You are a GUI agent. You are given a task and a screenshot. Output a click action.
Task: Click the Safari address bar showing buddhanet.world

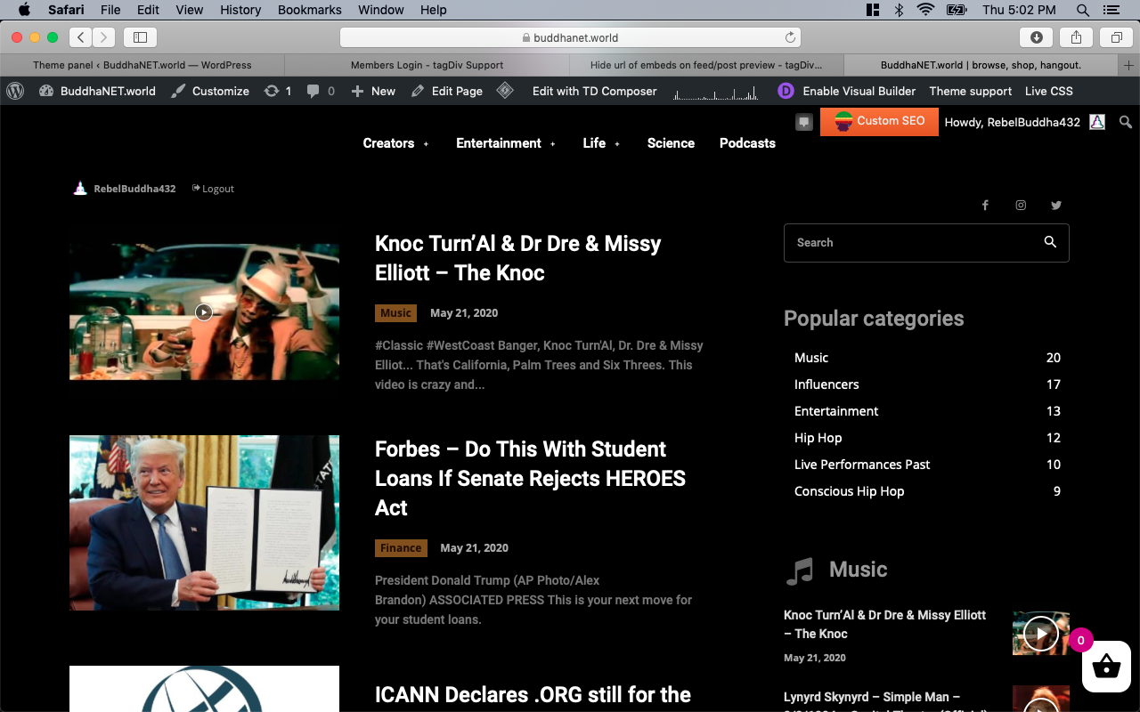point(570,37)
